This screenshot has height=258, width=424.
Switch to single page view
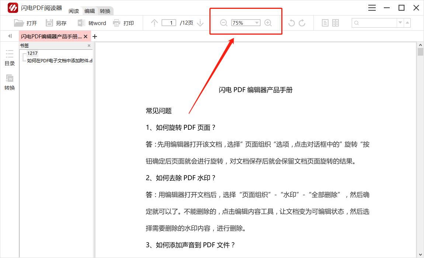tap(325, 23)
